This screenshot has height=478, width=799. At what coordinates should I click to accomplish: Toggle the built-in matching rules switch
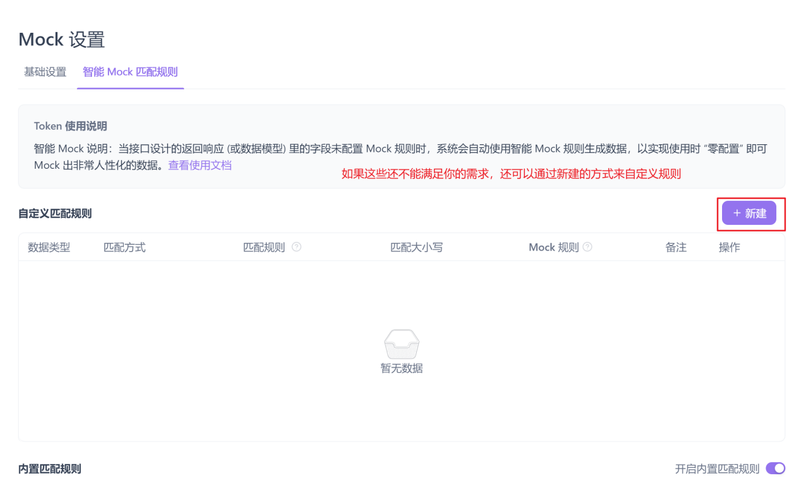[x=775, y=469]
